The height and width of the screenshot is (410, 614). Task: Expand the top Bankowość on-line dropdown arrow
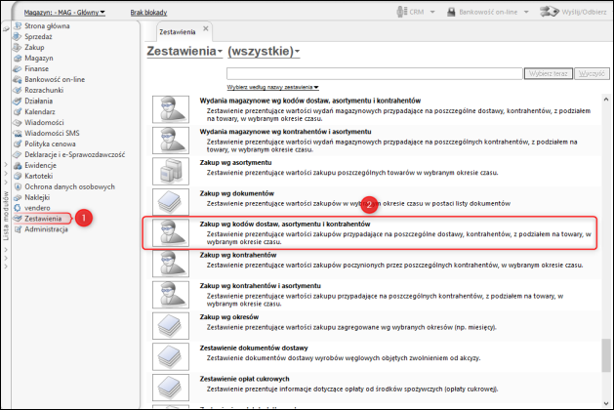(526, 12)
